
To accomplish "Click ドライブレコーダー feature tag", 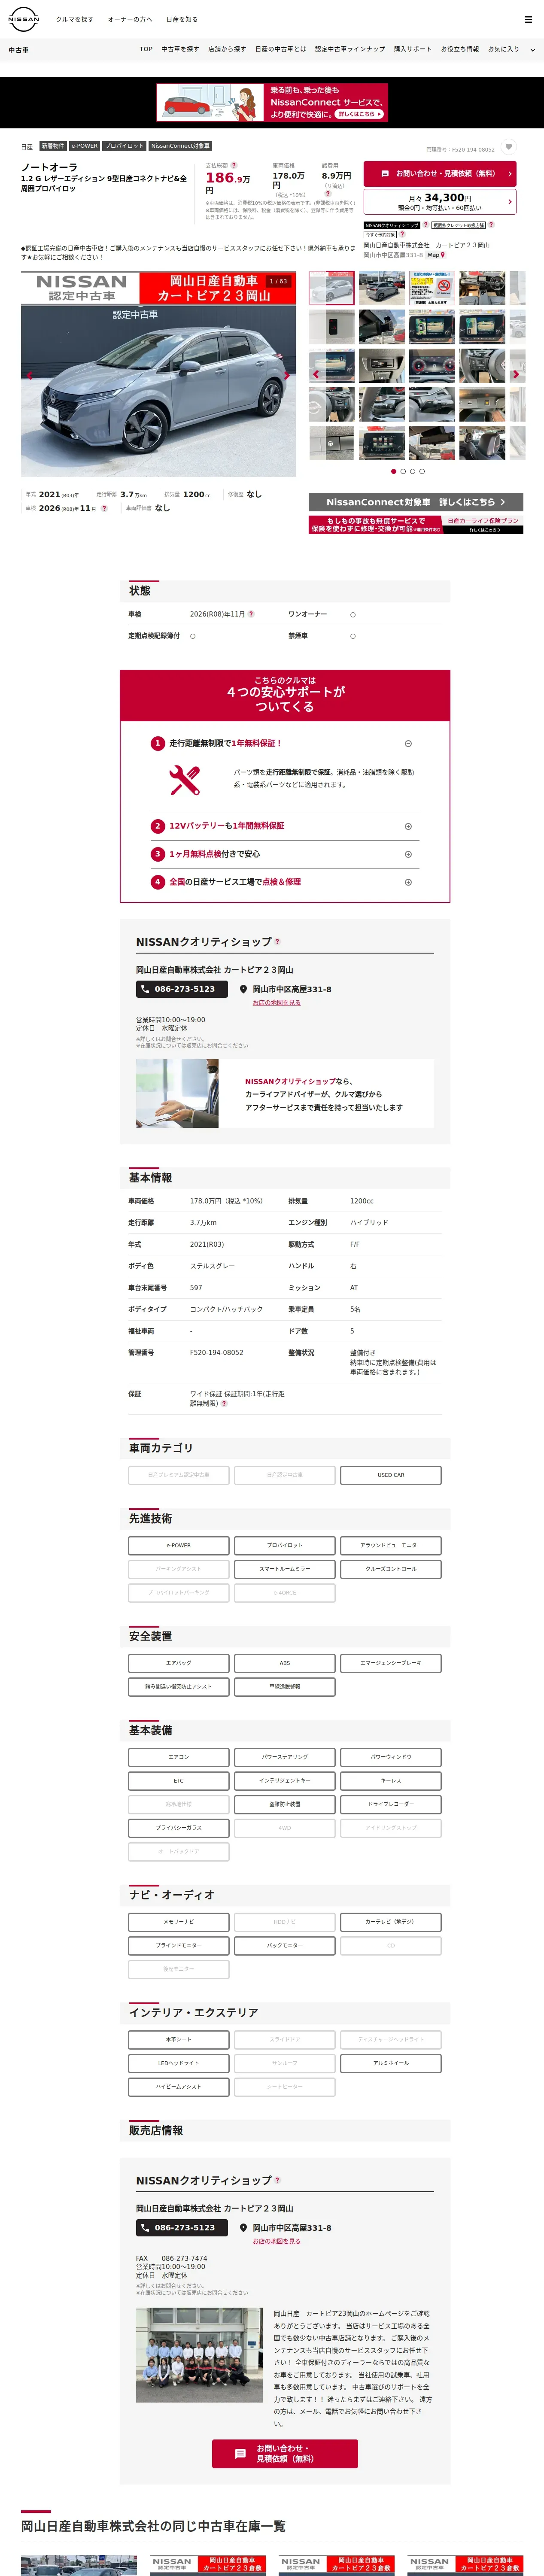I will point(391,1804).
